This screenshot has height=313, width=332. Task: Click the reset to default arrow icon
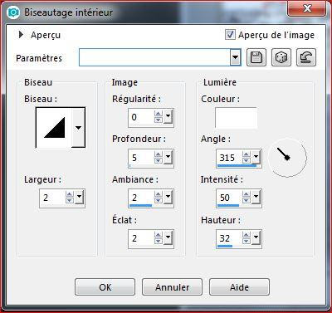pyautogui.click(x=306, y=57)
